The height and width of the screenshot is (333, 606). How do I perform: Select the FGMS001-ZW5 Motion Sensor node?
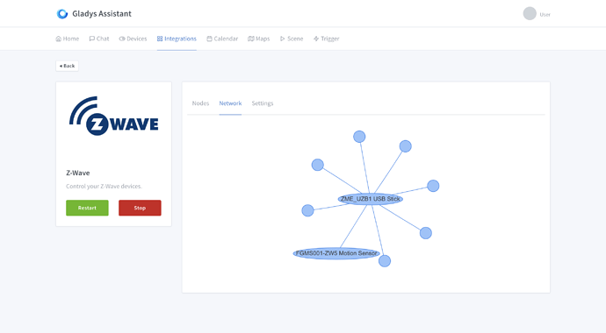coord(336,253)
